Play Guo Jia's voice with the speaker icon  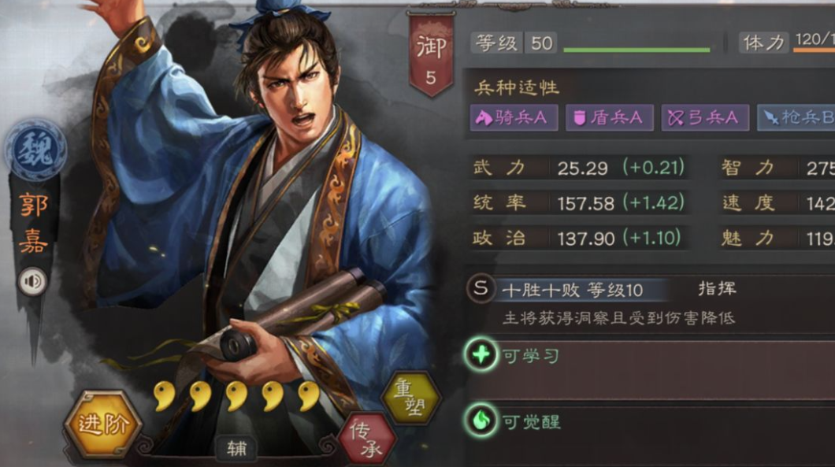32,281
